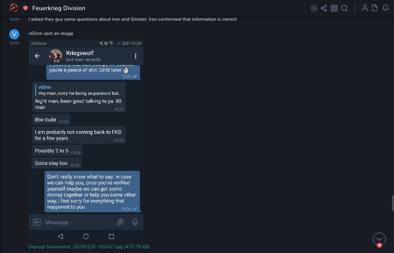Screen dimensions: 394x253
Task: Search this conversation with the magnifier icon
Action: click(344, 8)
